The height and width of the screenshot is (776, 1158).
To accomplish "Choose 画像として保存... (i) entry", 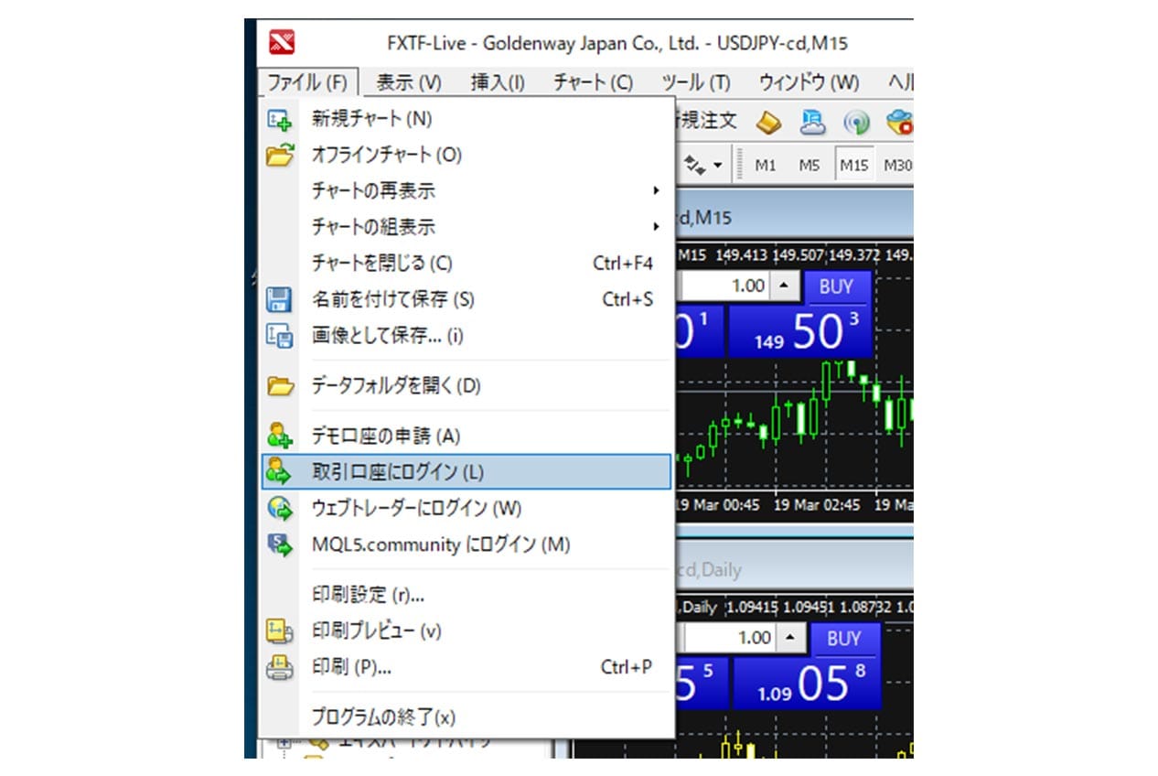I will pos(466,336).
